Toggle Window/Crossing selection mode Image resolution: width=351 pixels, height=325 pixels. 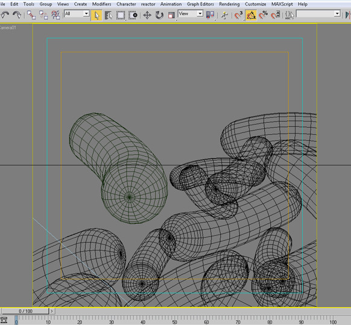point(133,15)
